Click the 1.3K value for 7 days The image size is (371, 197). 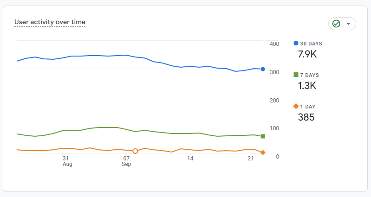pyautogui.click(x=306, y=86)
